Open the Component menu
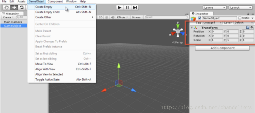Image resolution: width=255 pixels, height=113 pixels. pos(55,1)
